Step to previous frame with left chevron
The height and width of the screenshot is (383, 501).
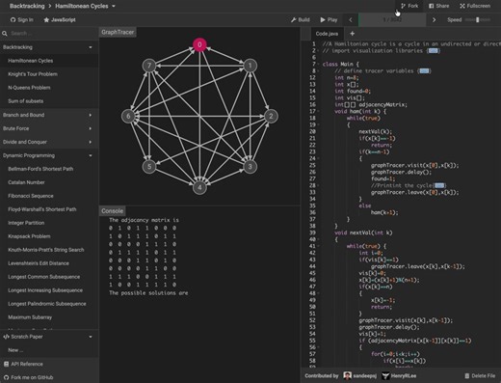point(351,19)
